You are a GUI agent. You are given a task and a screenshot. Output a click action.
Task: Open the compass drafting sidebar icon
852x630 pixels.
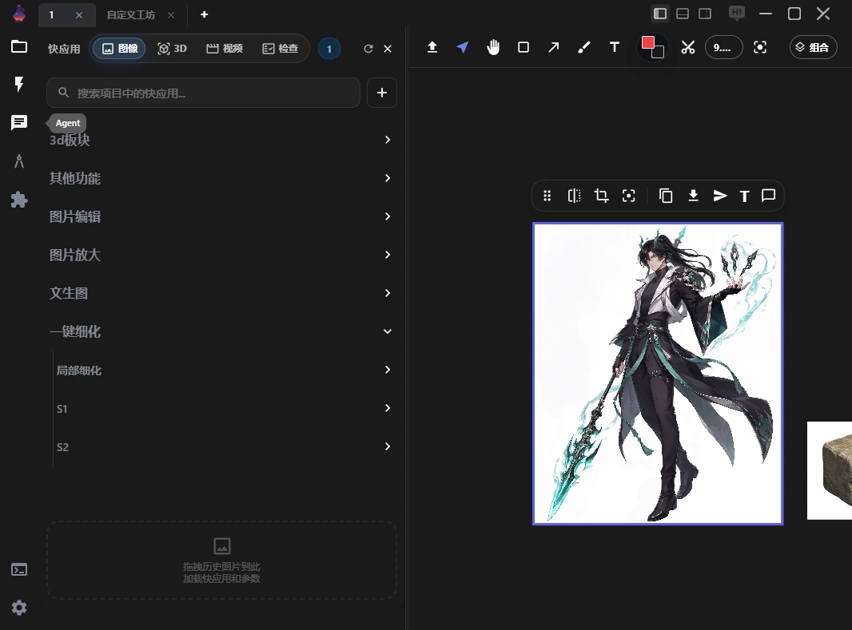[19, 161]
